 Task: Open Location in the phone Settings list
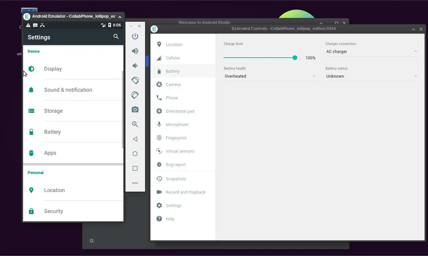point(73,190)
